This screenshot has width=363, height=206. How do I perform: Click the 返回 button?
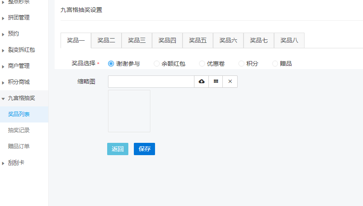click(118, 149)
